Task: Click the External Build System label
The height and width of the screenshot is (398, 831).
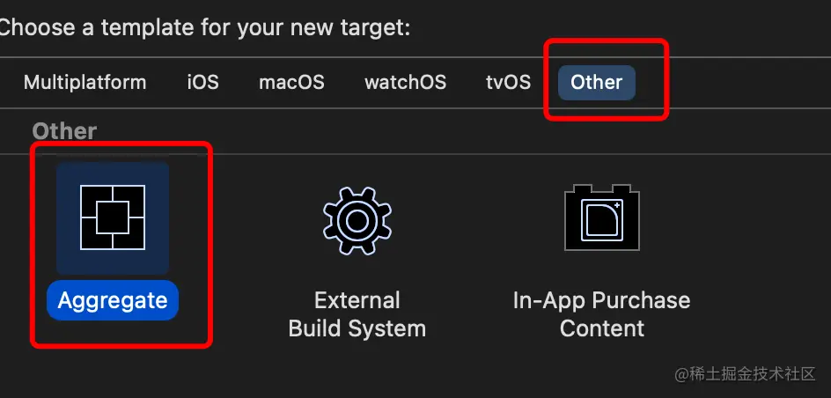Action: pyautogui.click(x=357, y=314)
